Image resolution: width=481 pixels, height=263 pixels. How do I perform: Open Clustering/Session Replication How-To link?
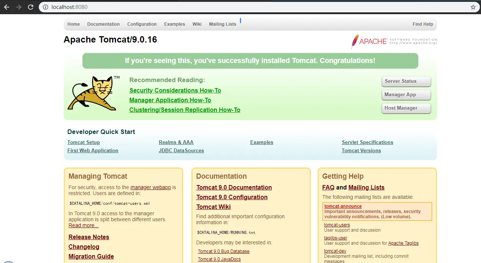pyautogui.click(x=185, y=110)
